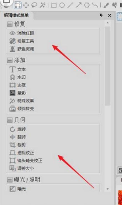Screen dimensions: 122x205
Task: Open the 裁剪 crop tool
Action: click(17, 145)
